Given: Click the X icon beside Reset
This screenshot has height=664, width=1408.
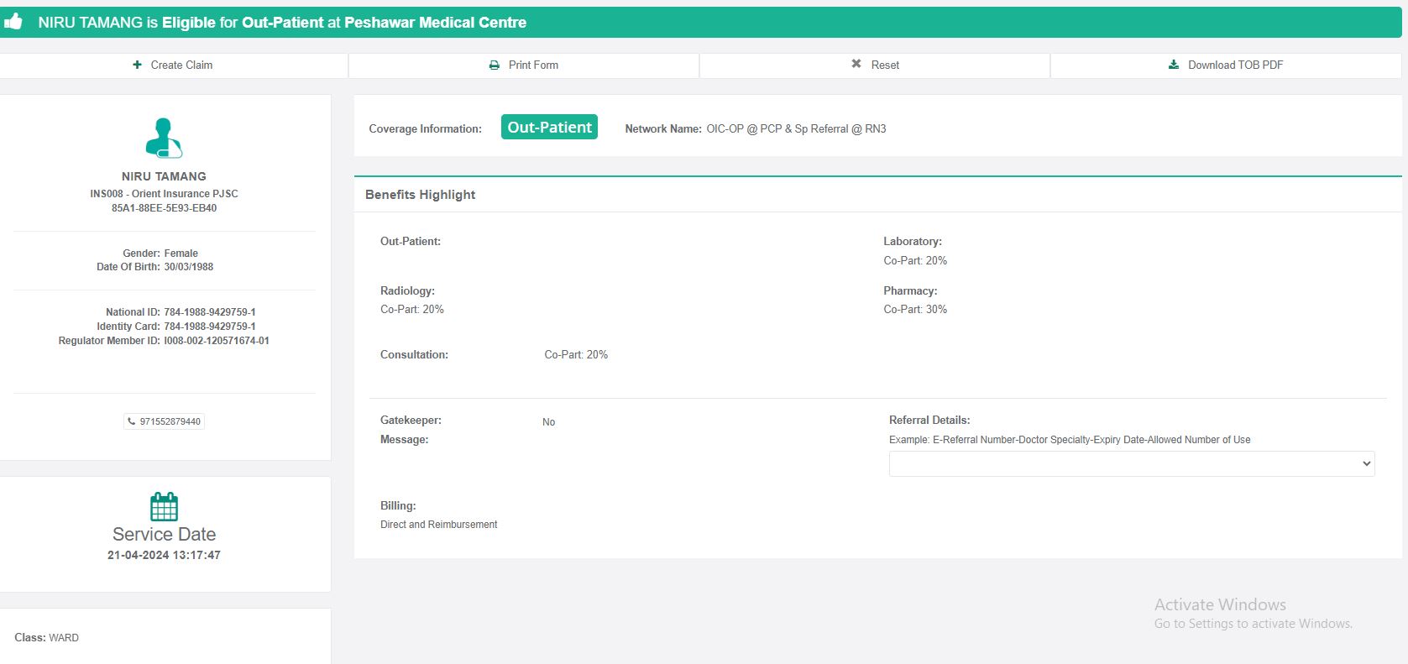Looking at the screenshot, I should pyautogui.click(x=856, y=64).
